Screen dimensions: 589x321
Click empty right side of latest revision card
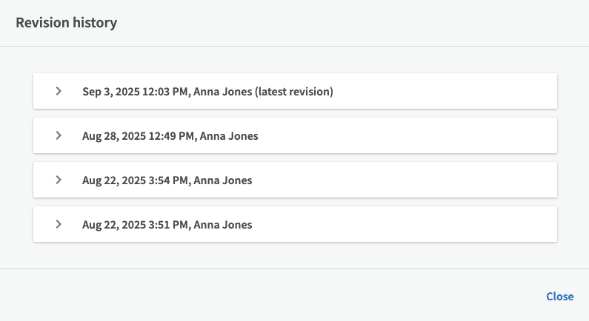pos(459,92)
